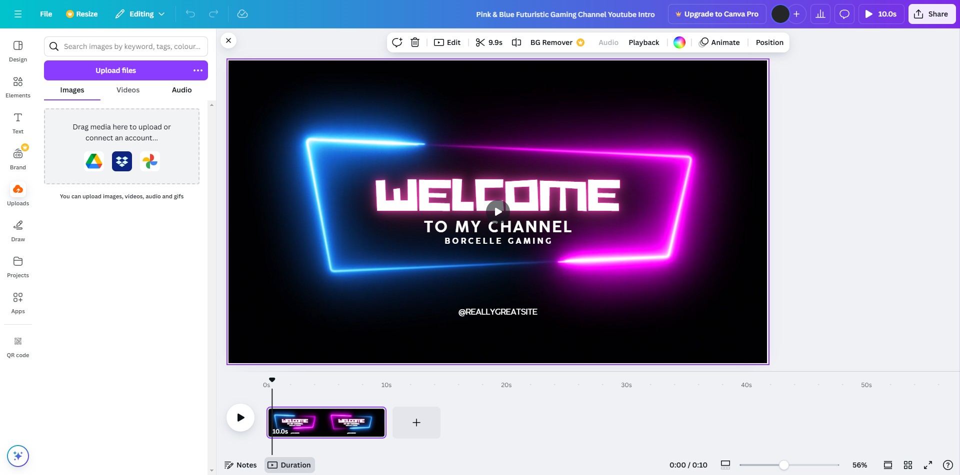Add collaborators with the plus icon
Image resolution: width=960 pixels, height=475 pixels.
[796, 14]
